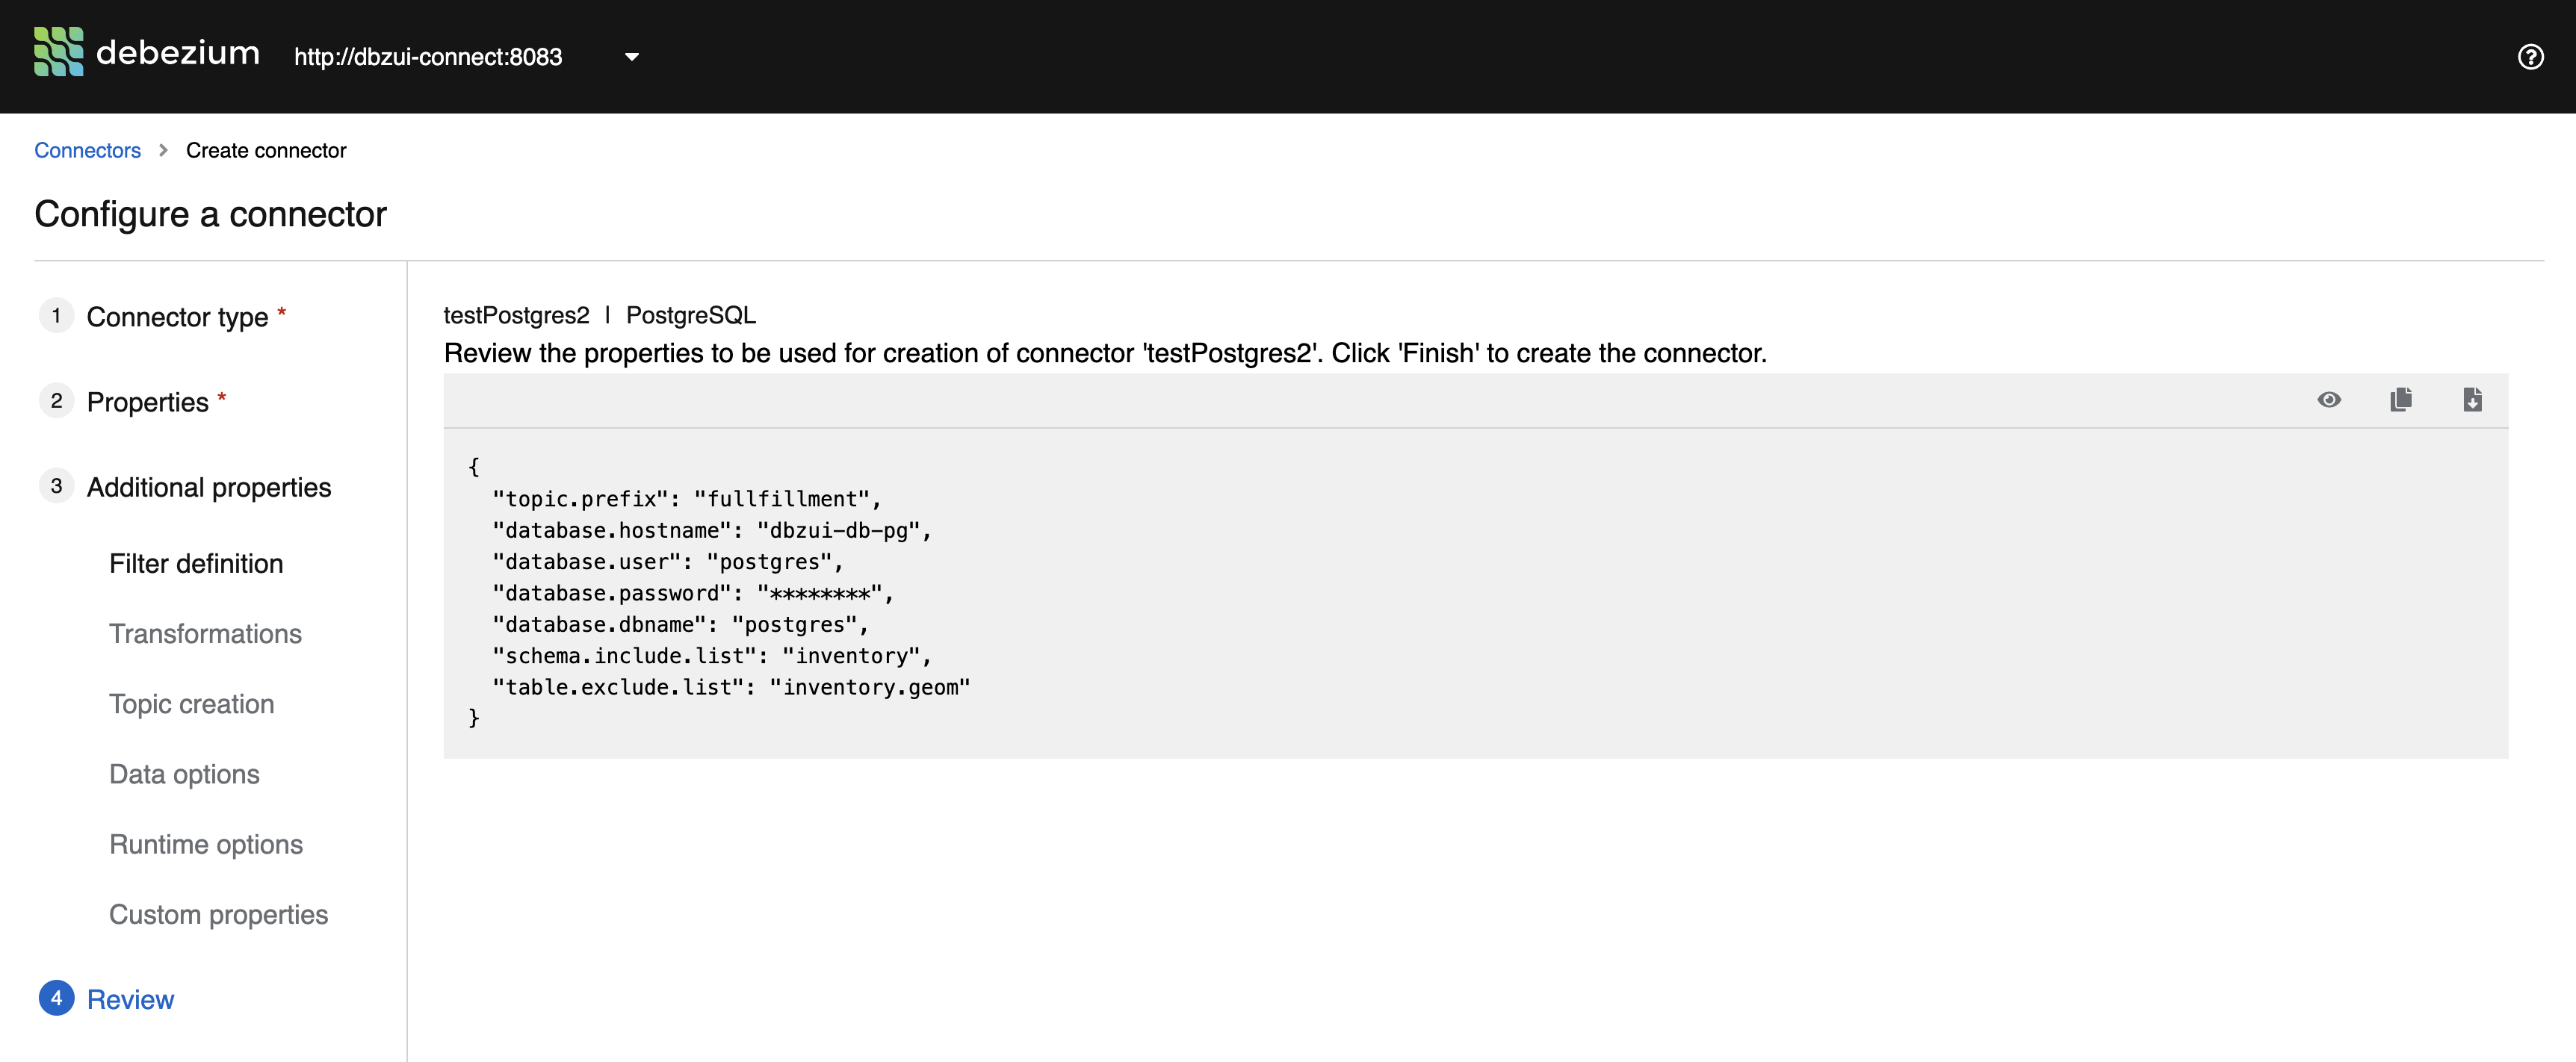Click step 4 Review number badge
2576x1062 pixels.
point(56,998)
